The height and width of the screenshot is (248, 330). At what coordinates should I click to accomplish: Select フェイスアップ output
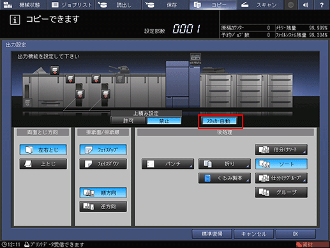tap(103, 150)
